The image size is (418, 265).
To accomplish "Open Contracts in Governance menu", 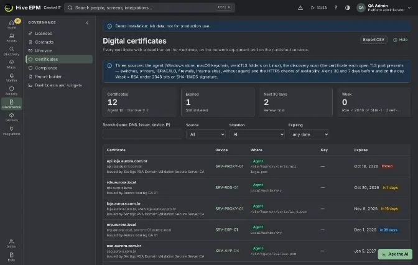I will click(59, 42).
